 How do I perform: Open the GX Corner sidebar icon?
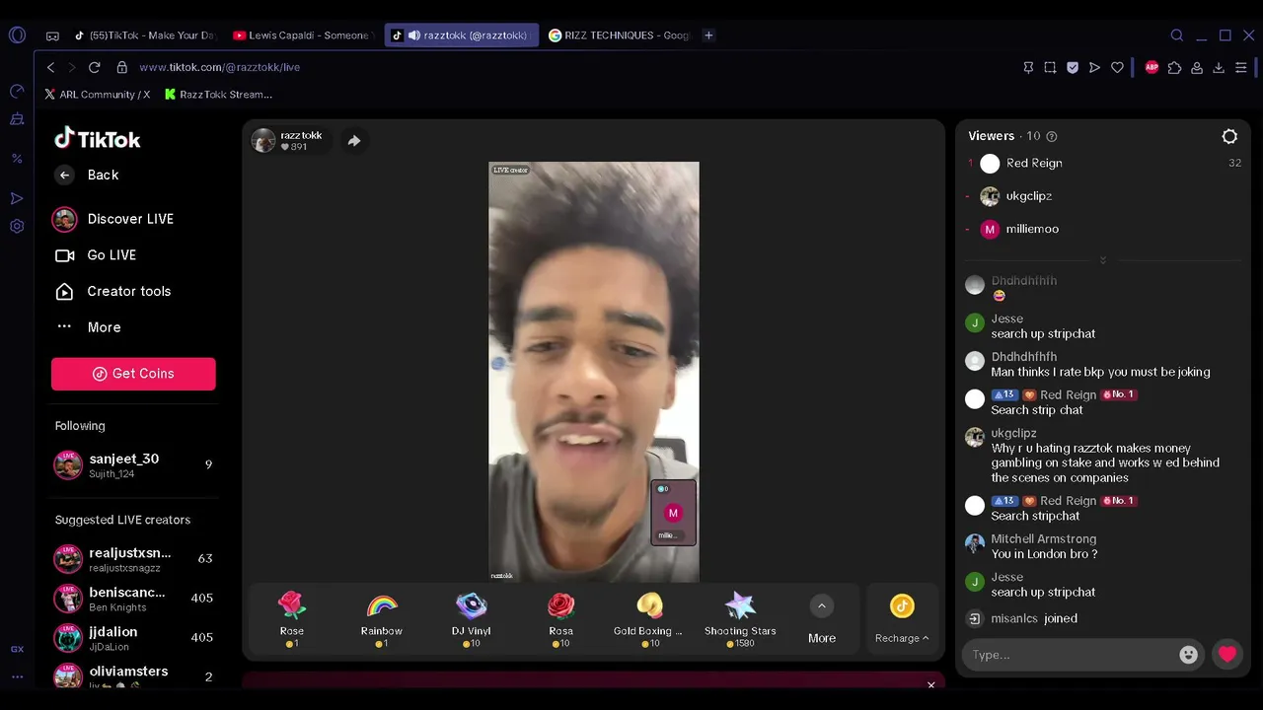tap(17, 649)
